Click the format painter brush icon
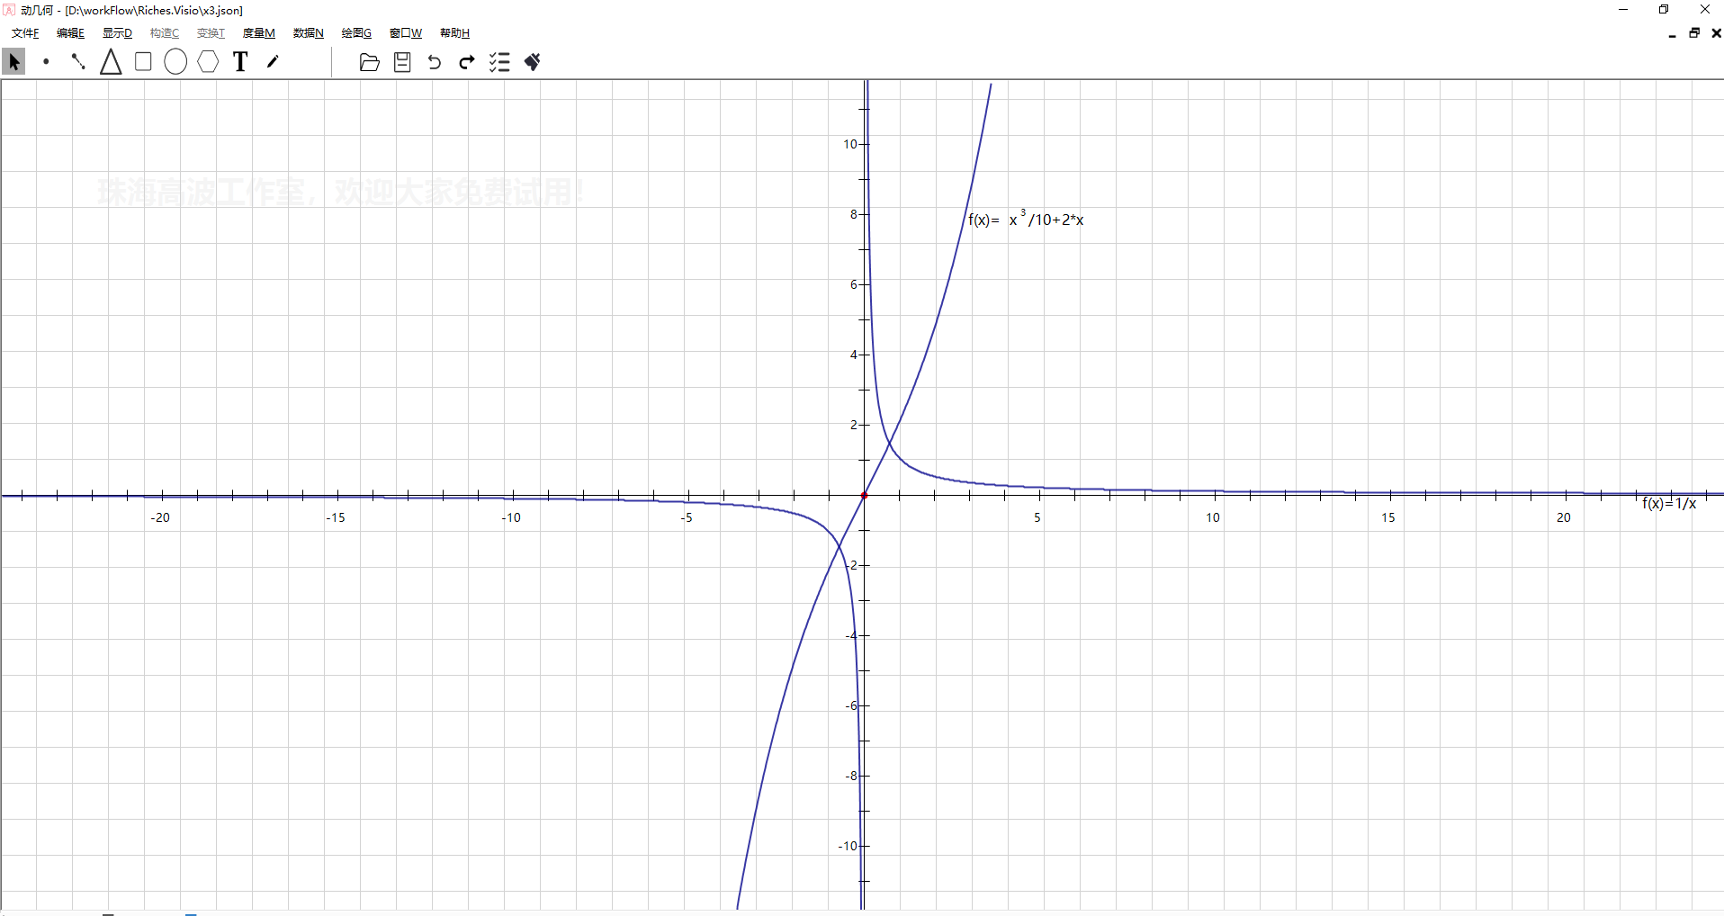This screenshot has width=1724, height=916. click(x=532, y=62)
